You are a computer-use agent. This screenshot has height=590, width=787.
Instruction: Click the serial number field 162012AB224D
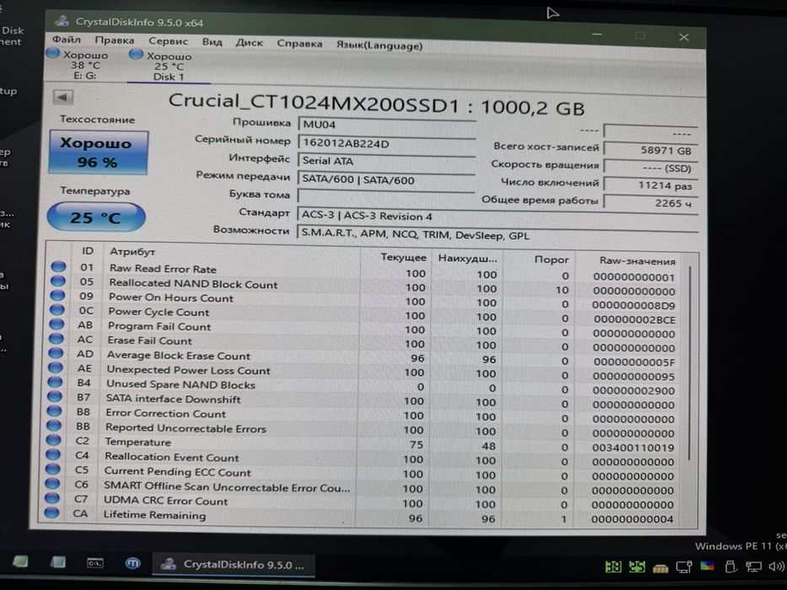[x=386, y=143]
